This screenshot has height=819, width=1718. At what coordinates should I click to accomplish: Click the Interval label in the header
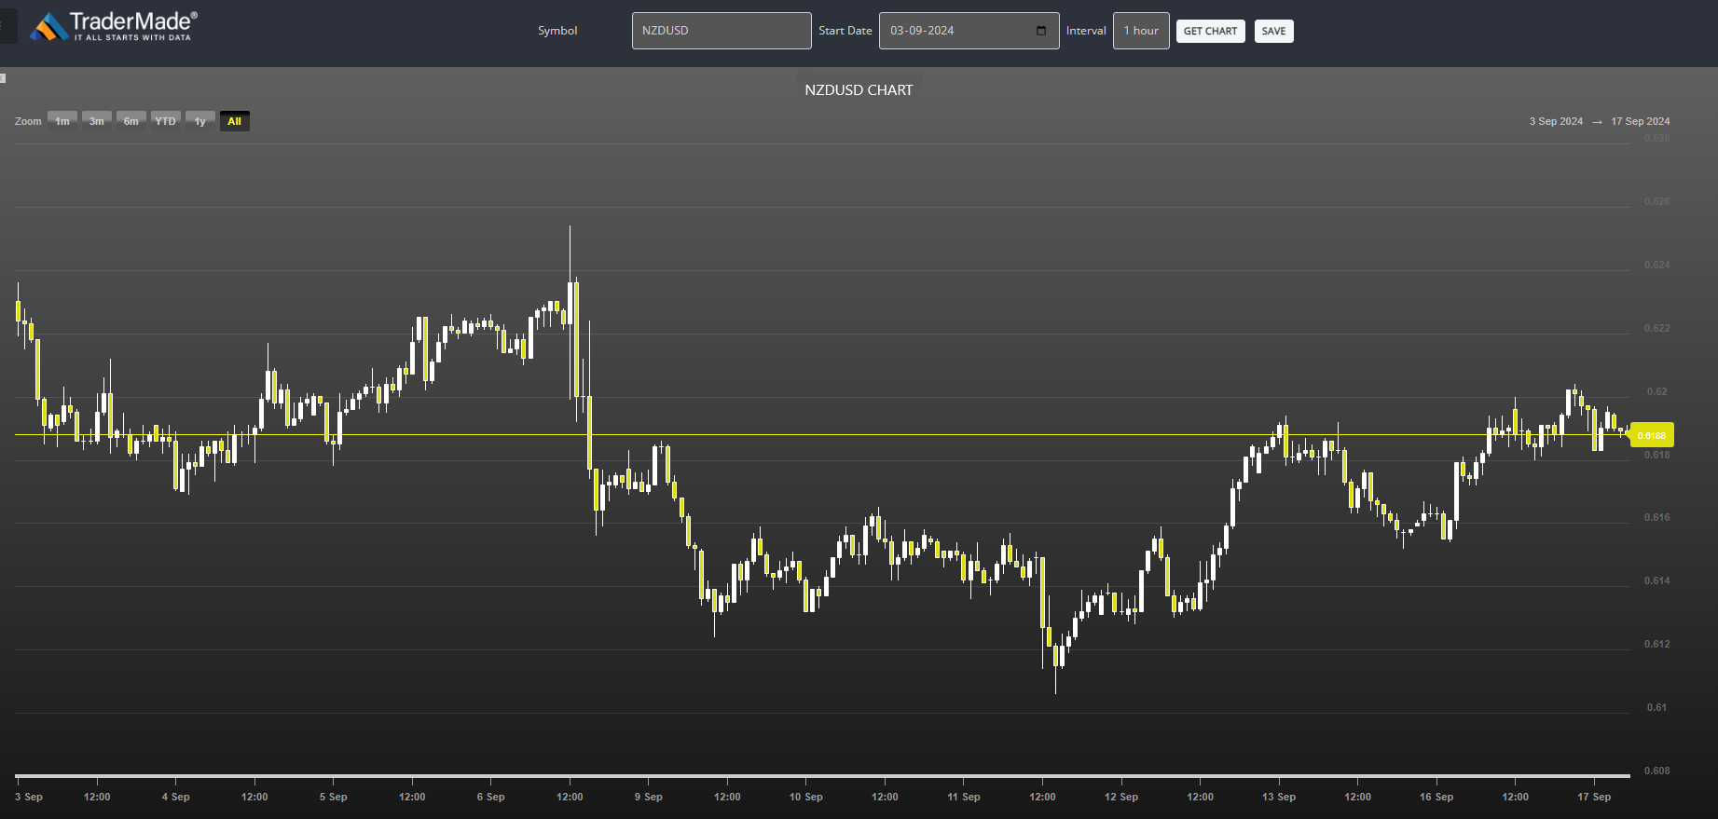(1086, 31)
